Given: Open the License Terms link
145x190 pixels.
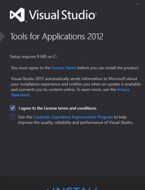Looking at the screenshot, I should pos(64,68).
